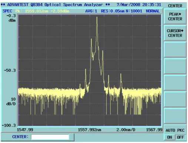Set AUTO PKC to ON
Screen dimensions: 188x143
tap(169, 137)
